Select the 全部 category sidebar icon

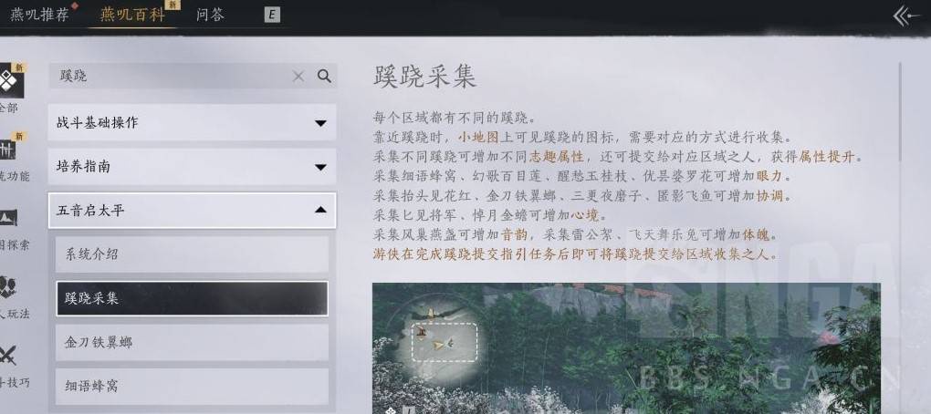pos(10,81)
